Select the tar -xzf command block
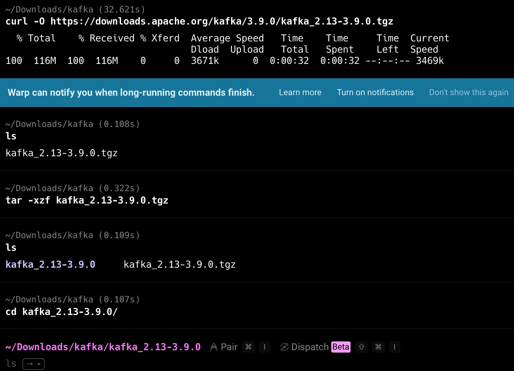514x371 pixels. pos(87,200)
